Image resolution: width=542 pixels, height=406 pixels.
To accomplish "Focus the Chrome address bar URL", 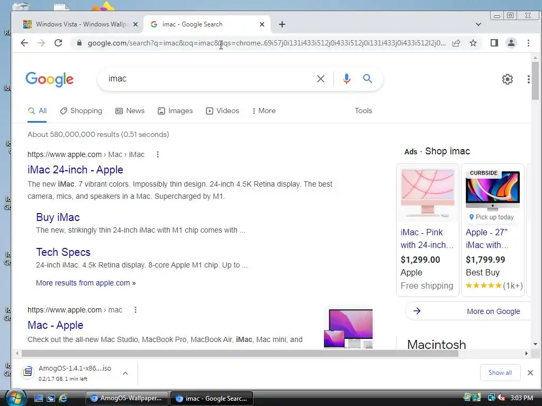I will (266, 43).
